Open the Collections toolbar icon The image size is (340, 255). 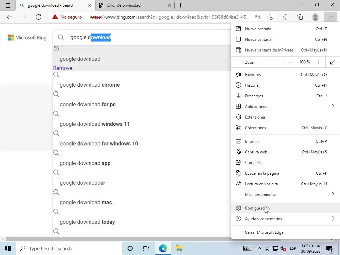coord(300,17)
